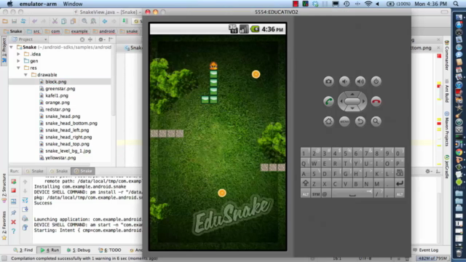The height and width of the screenshot is (262, 466).
Task: Select orange.png in project tree
Action: coord(58,103)
